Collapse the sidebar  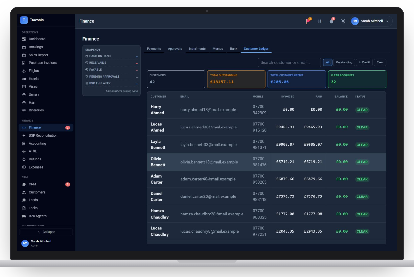point(46,232)
